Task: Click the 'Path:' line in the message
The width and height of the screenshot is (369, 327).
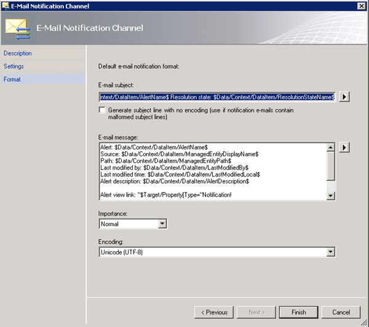Action: click(166, 160)
